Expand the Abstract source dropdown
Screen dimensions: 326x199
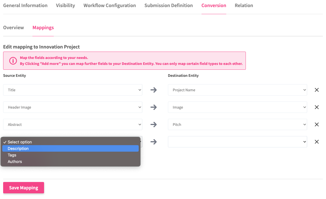coord(73,124)
